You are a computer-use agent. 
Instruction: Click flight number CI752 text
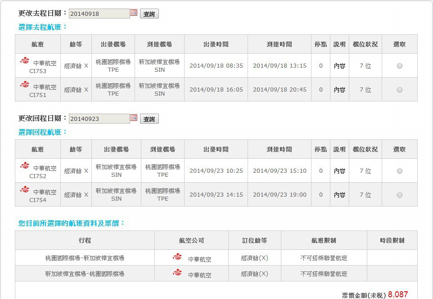tap(38, 176)
